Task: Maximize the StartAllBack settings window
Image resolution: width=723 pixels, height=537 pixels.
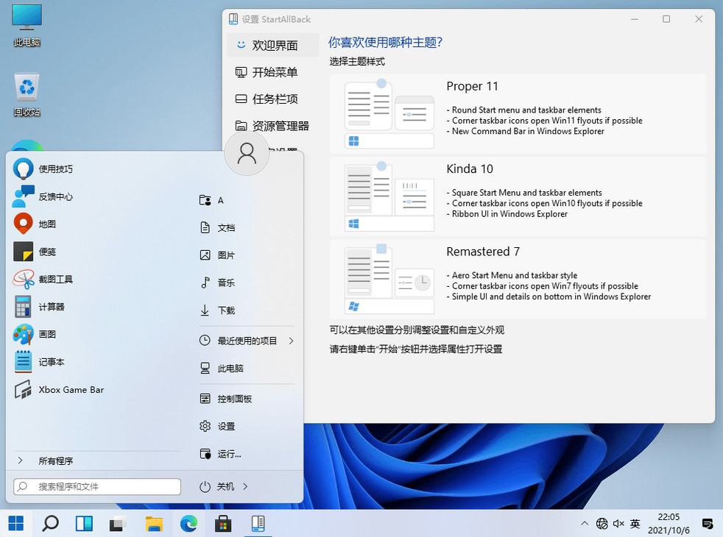Action: [666, 19]
